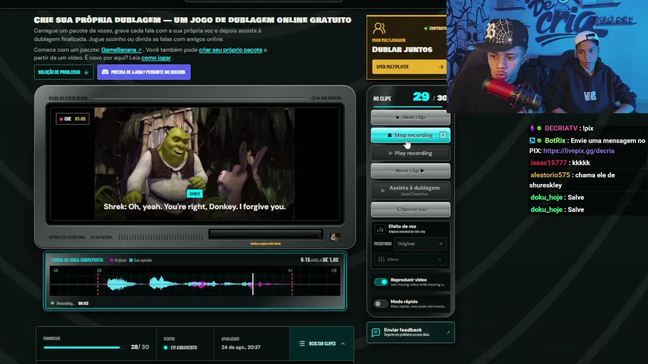Advance using the Next clip button
Screen dimensions: 648x364
point(411,171)
